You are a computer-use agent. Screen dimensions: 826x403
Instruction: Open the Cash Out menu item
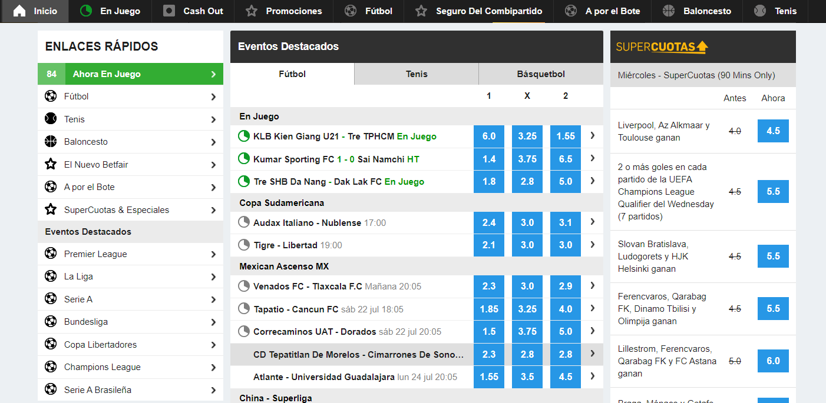pyautogui.click(x=193, y=11)
